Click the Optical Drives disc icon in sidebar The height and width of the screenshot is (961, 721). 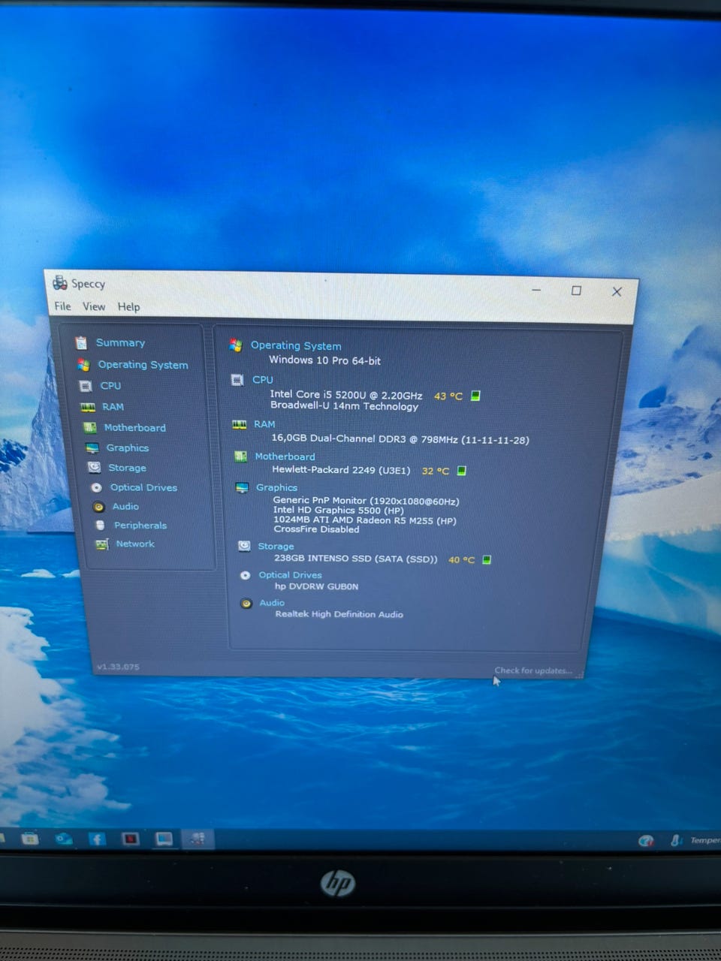(x=96, y=487)
